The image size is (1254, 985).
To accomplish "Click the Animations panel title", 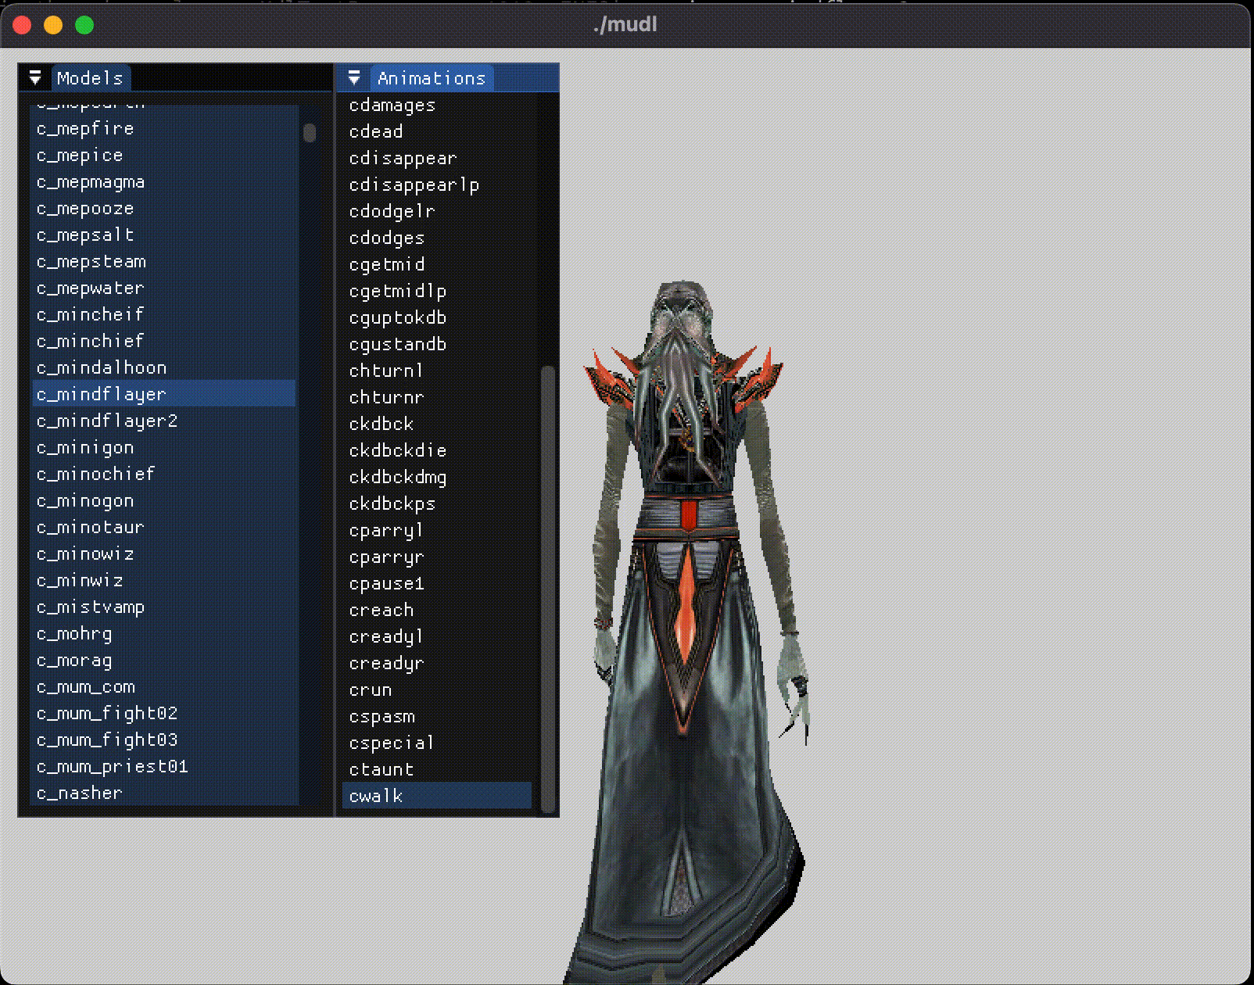I will (x=432, y=78).
